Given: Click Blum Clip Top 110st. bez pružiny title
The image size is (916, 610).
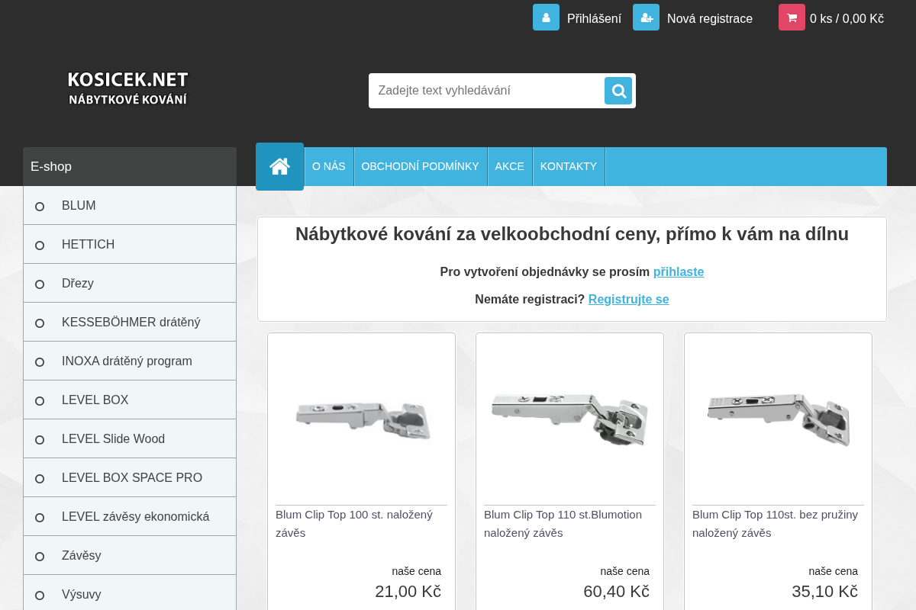Looking at the screenshot, I should 775,524.
